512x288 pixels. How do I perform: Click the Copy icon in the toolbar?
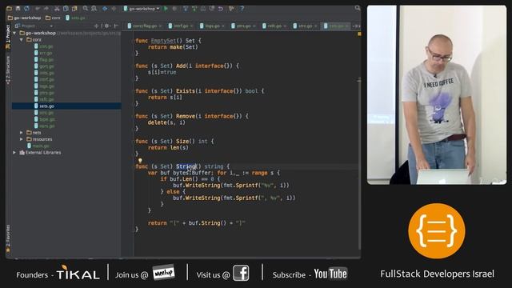point(66,9)
